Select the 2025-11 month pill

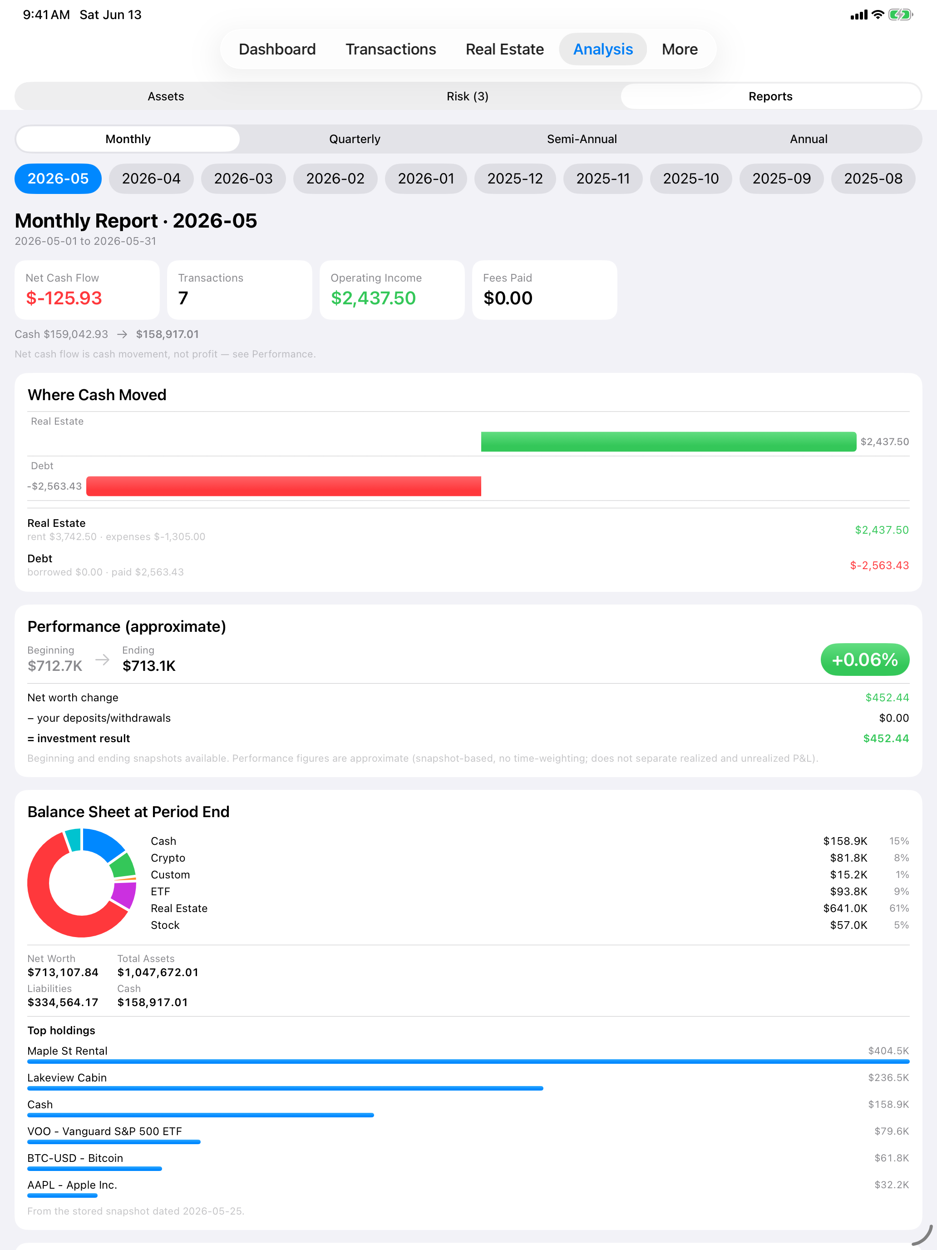602,179
